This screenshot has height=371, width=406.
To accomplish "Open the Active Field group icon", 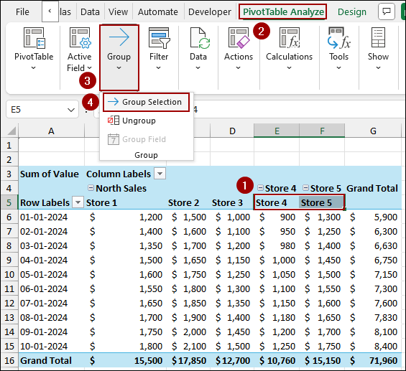I will tap(80, 38).
